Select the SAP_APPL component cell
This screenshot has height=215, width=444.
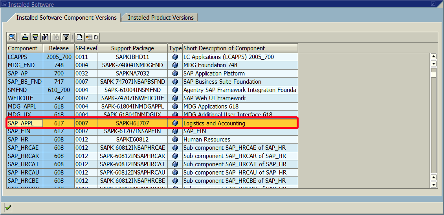click(25, 123)
